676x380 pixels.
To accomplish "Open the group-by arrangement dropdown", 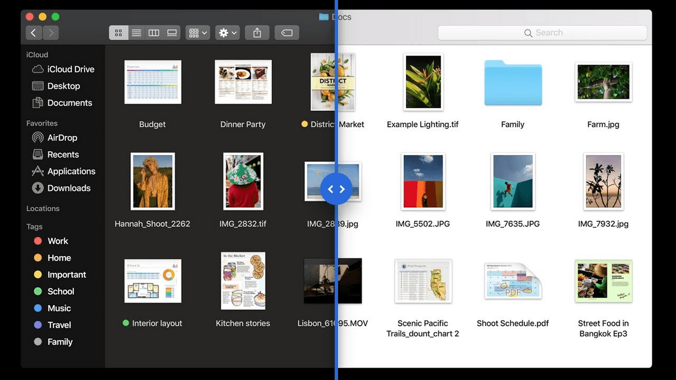I will point(198,33).
